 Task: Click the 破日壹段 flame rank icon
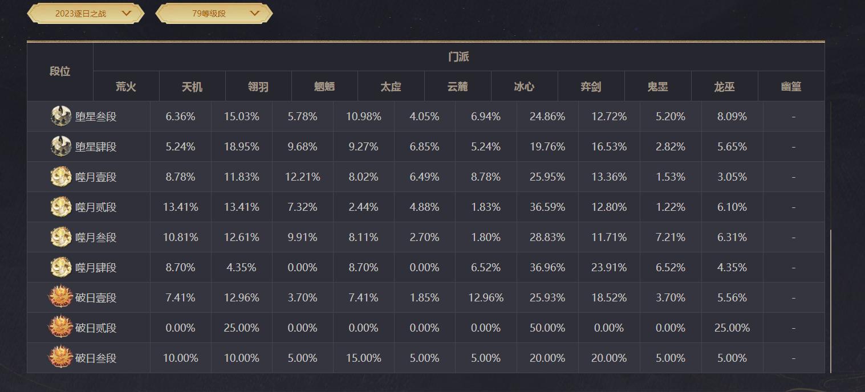[x=61, y=297]
